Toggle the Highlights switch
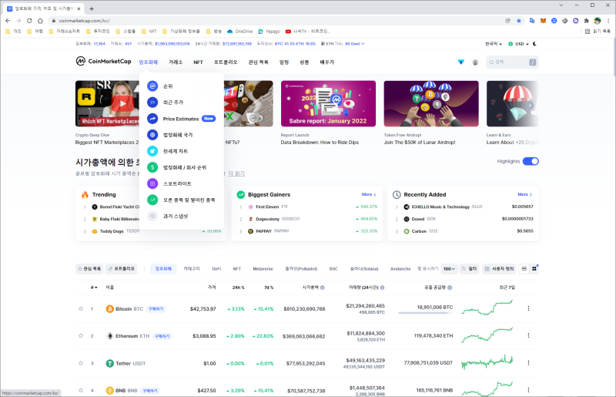 point(531,161)
